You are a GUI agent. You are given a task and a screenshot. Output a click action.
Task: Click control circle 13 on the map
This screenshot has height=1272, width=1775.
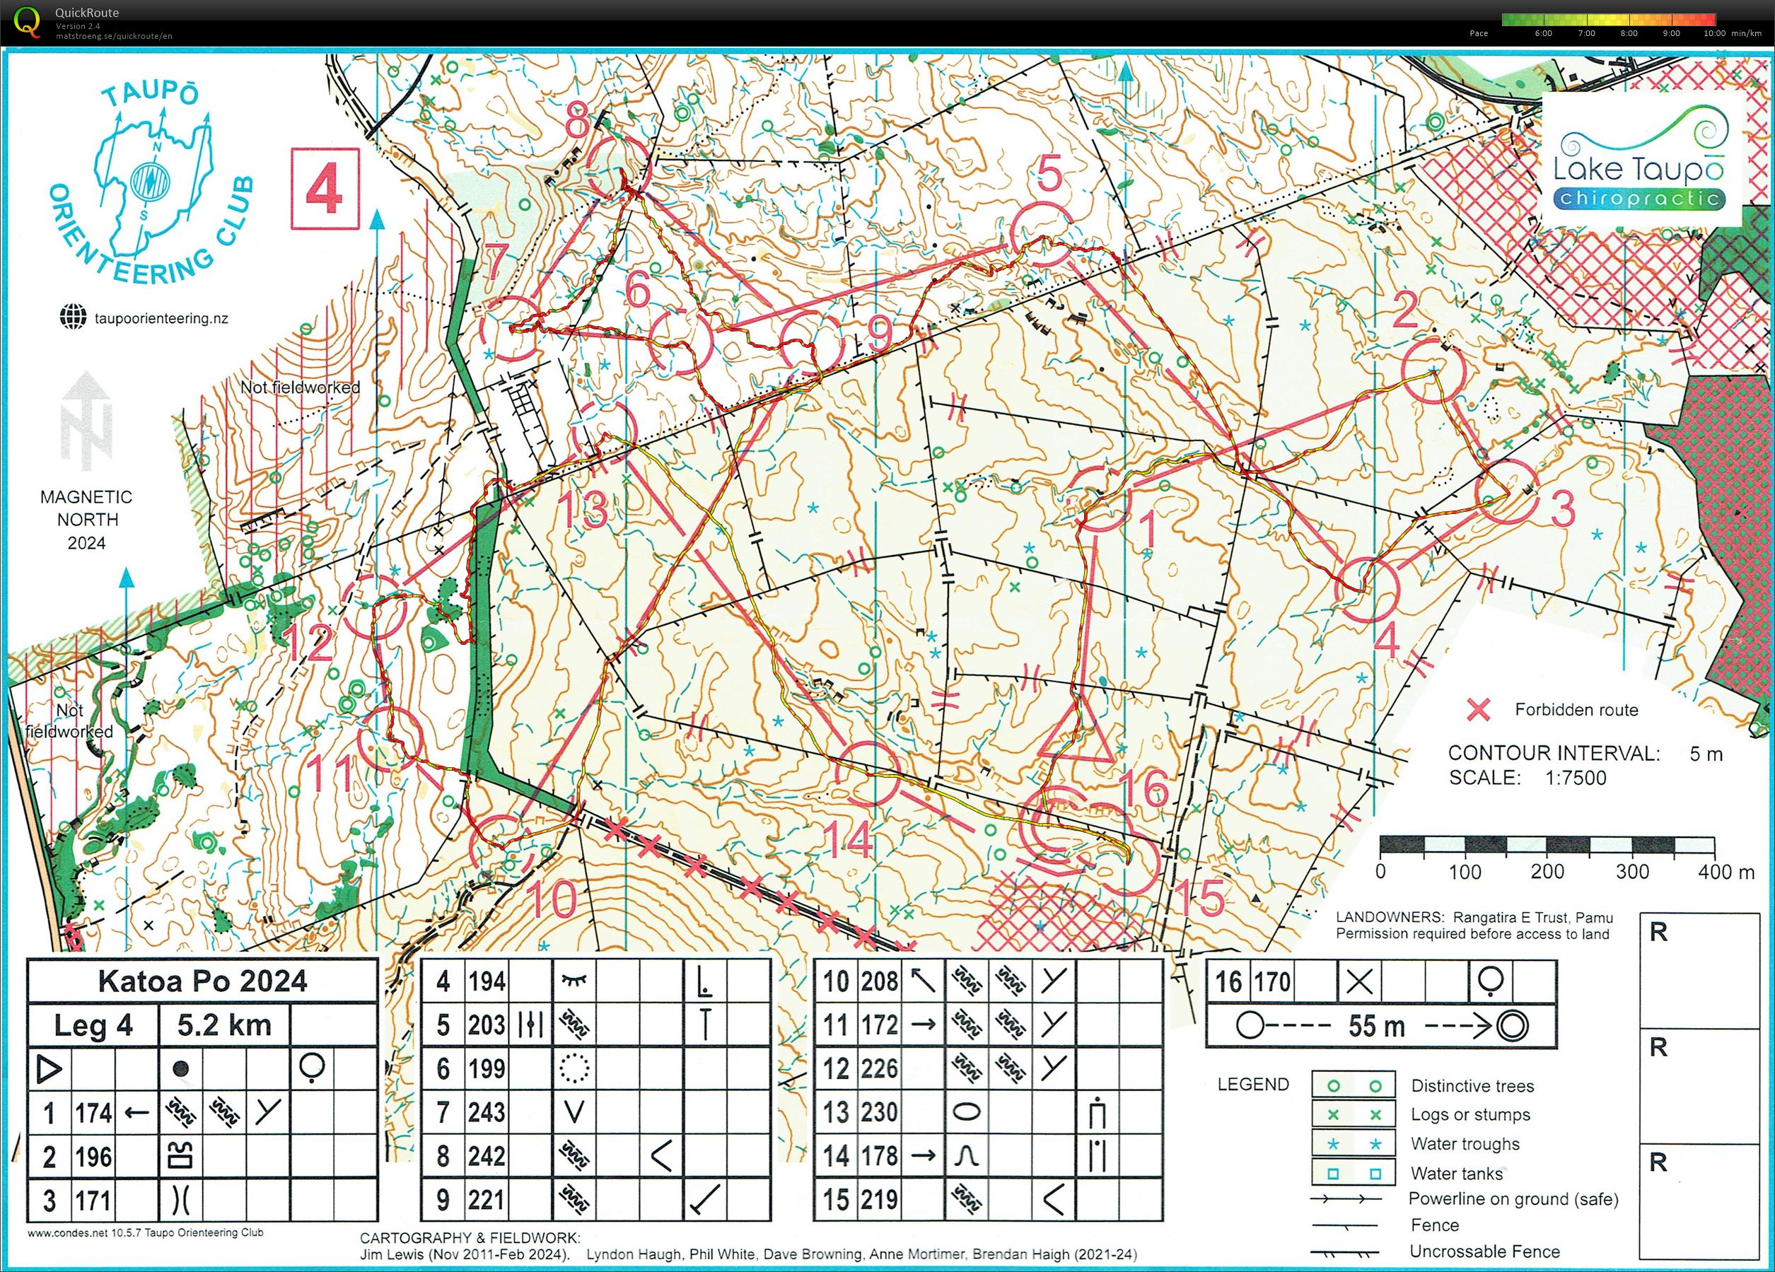coord(606,434)
